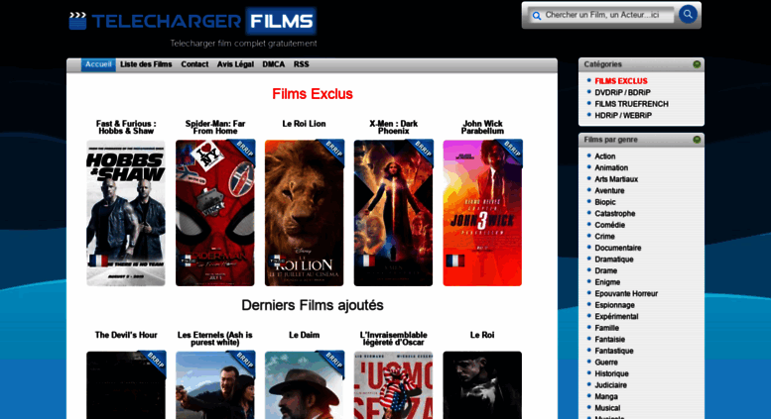This screenshot has width=771, height=419.
Task: Open John Wick Parabellum poster
Action: pos(482,213)
